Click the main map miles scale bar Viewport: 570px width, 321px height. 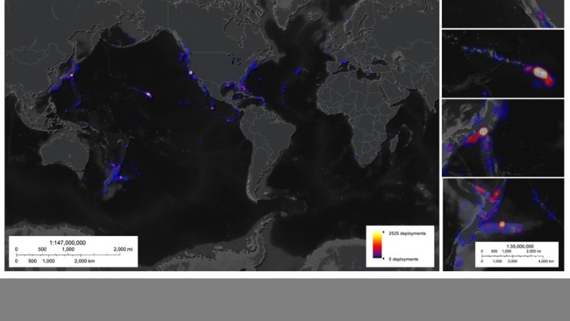coord(71,252)
